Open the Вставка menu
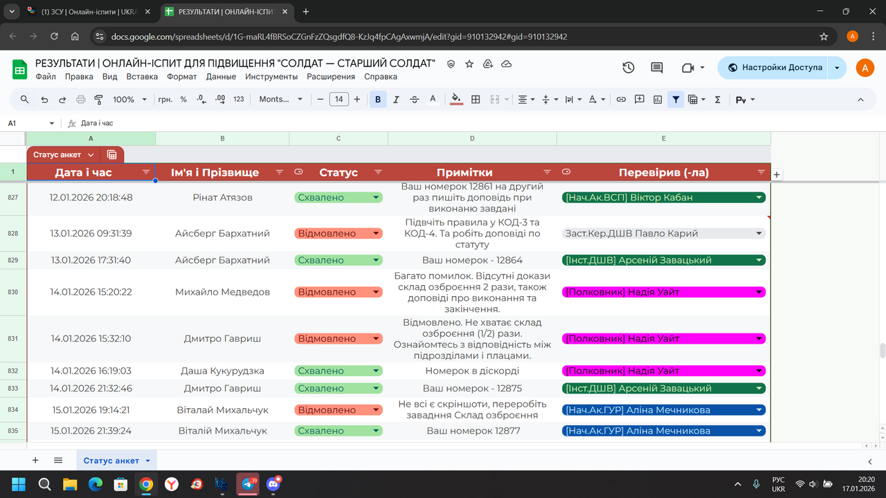Image resolution: width=886 pixels, height=498 pixels. click(142, 77)
